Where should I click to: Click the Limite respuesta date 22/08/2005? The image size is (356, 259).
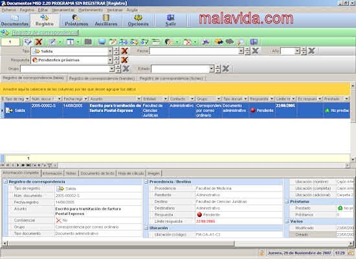click(205, 221)
